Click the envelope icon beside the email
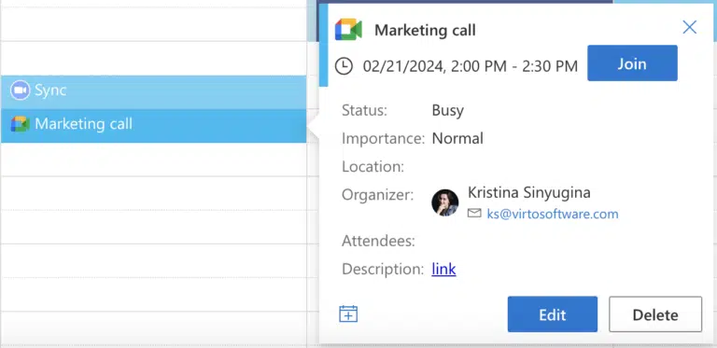The width and height of the screenshot is (717, 348). [474, 214]
